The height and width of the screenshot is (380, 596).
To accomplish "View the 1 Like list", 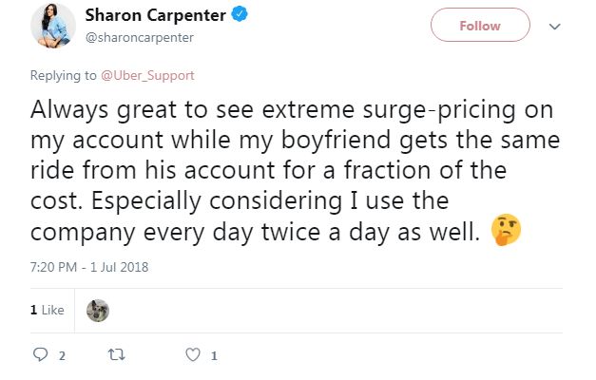I will (48, 310).
